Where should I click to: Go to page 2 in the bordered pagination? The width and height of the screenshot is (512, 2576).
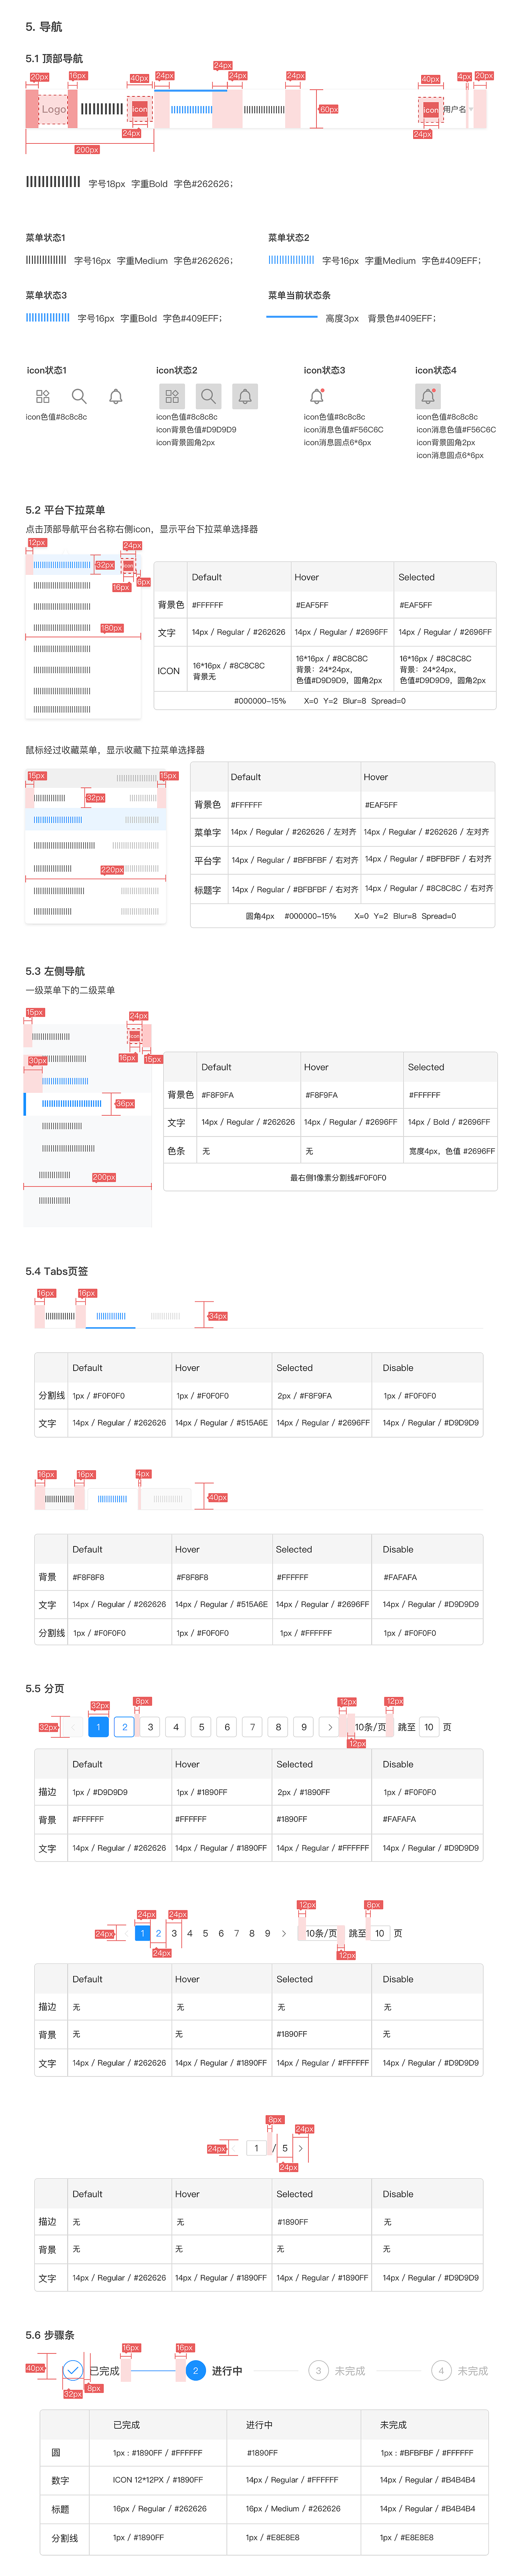[x=125, y=1727]
